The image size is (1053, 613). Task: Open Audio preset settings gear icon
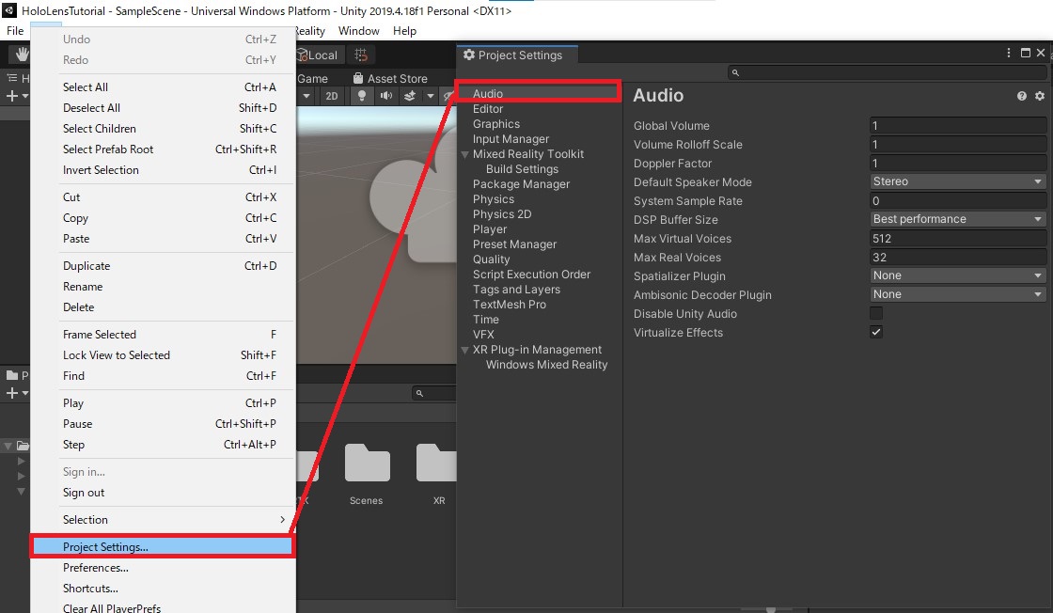pos(1040,96)
